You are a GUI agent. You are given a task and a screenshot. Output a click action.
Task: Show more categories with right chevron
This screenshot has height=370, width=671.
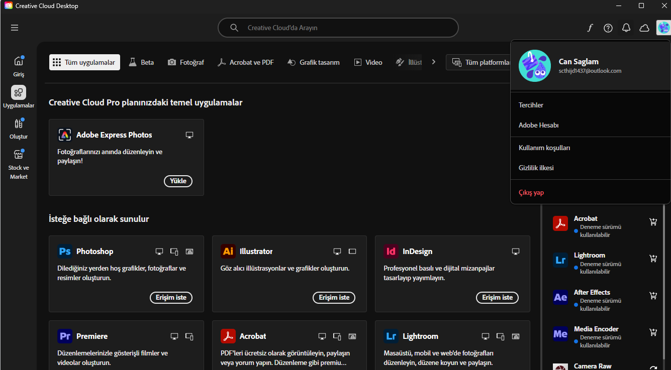pos(434,62)
